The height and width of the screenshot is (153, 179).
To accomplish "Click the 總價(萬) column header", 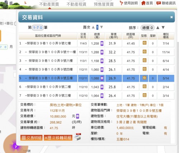I will click(97, 36).
